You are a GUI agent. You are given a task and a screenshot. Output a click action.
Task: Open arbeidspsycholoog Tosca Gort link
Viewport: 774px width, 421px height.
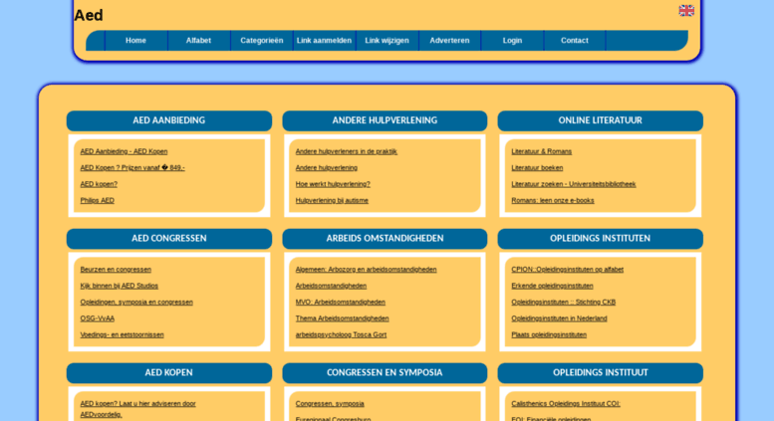[341, 334]
